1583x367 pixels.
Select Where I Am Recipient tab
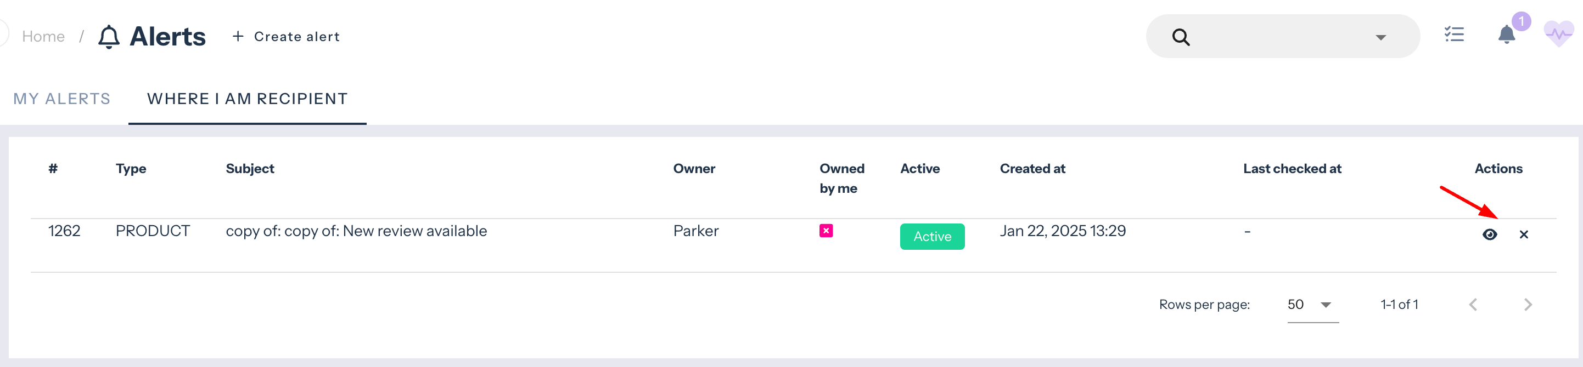pos(247,99)
